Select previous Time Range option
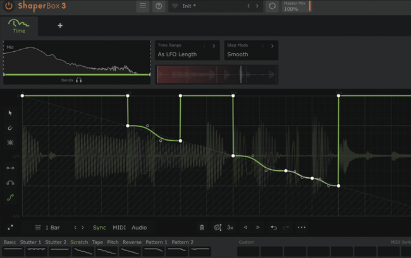Image resolution: width=411 pixels, height=258 pixels. (x=204, y=46)
